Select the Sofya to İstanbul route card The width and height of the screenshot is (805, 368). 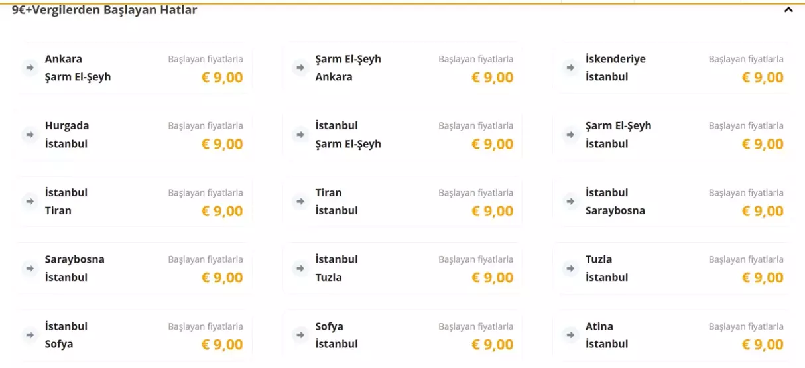tap(402, 335)
